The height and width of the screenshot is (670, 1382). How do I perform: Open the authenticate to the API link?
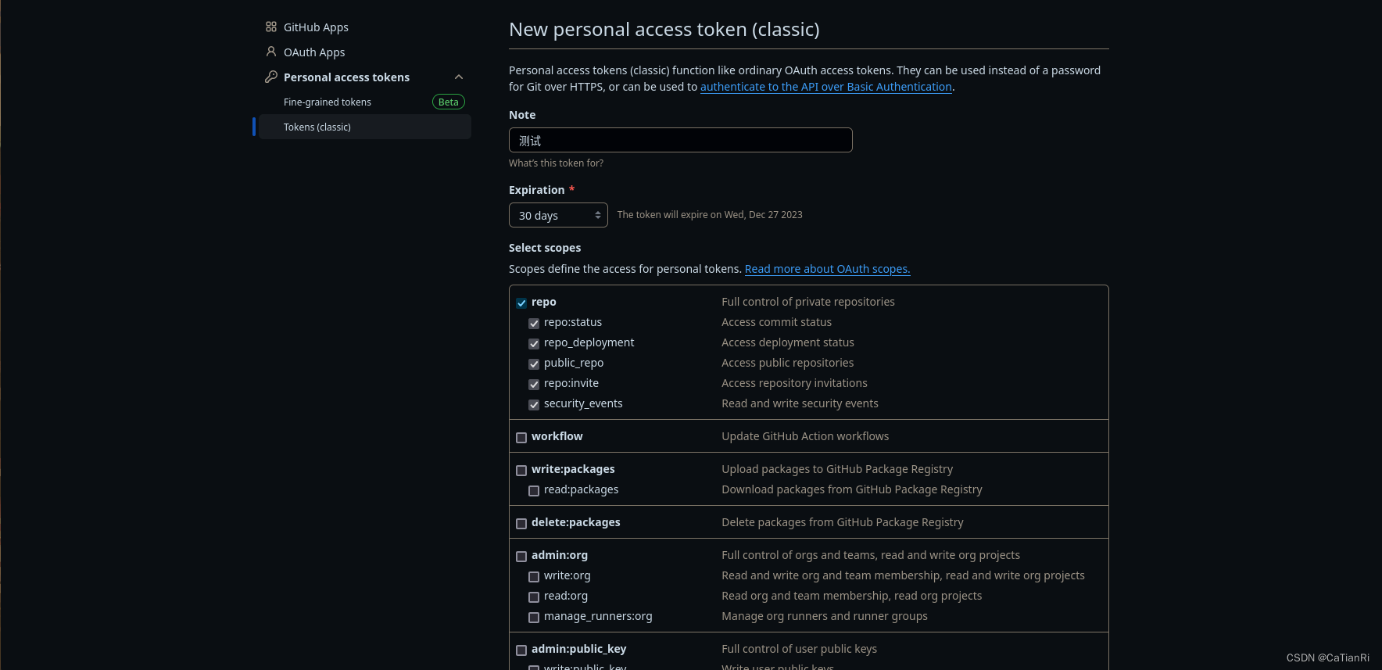pos(825,87)
